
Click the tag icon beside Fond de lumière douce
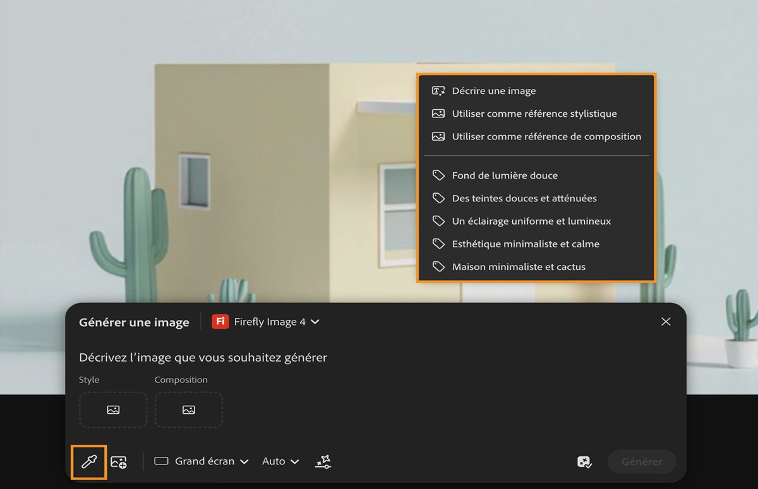438,175
